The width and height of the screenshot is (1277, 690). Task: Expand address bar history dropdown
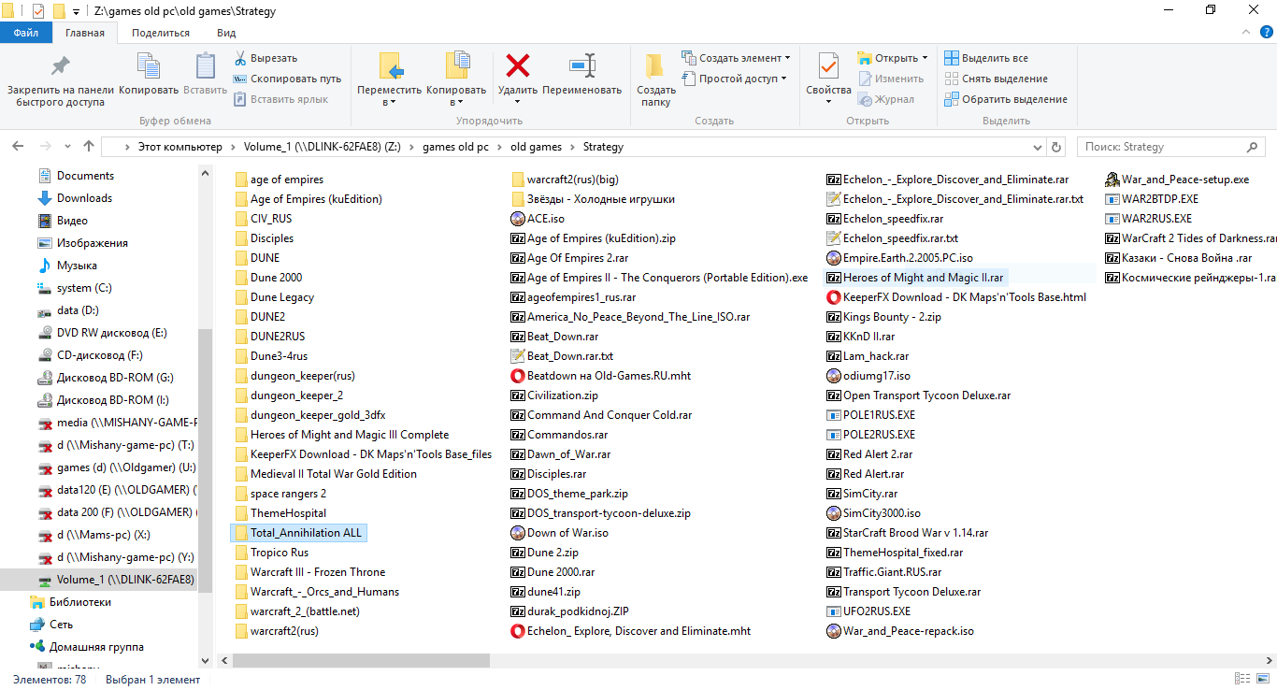click(1037, 147)
